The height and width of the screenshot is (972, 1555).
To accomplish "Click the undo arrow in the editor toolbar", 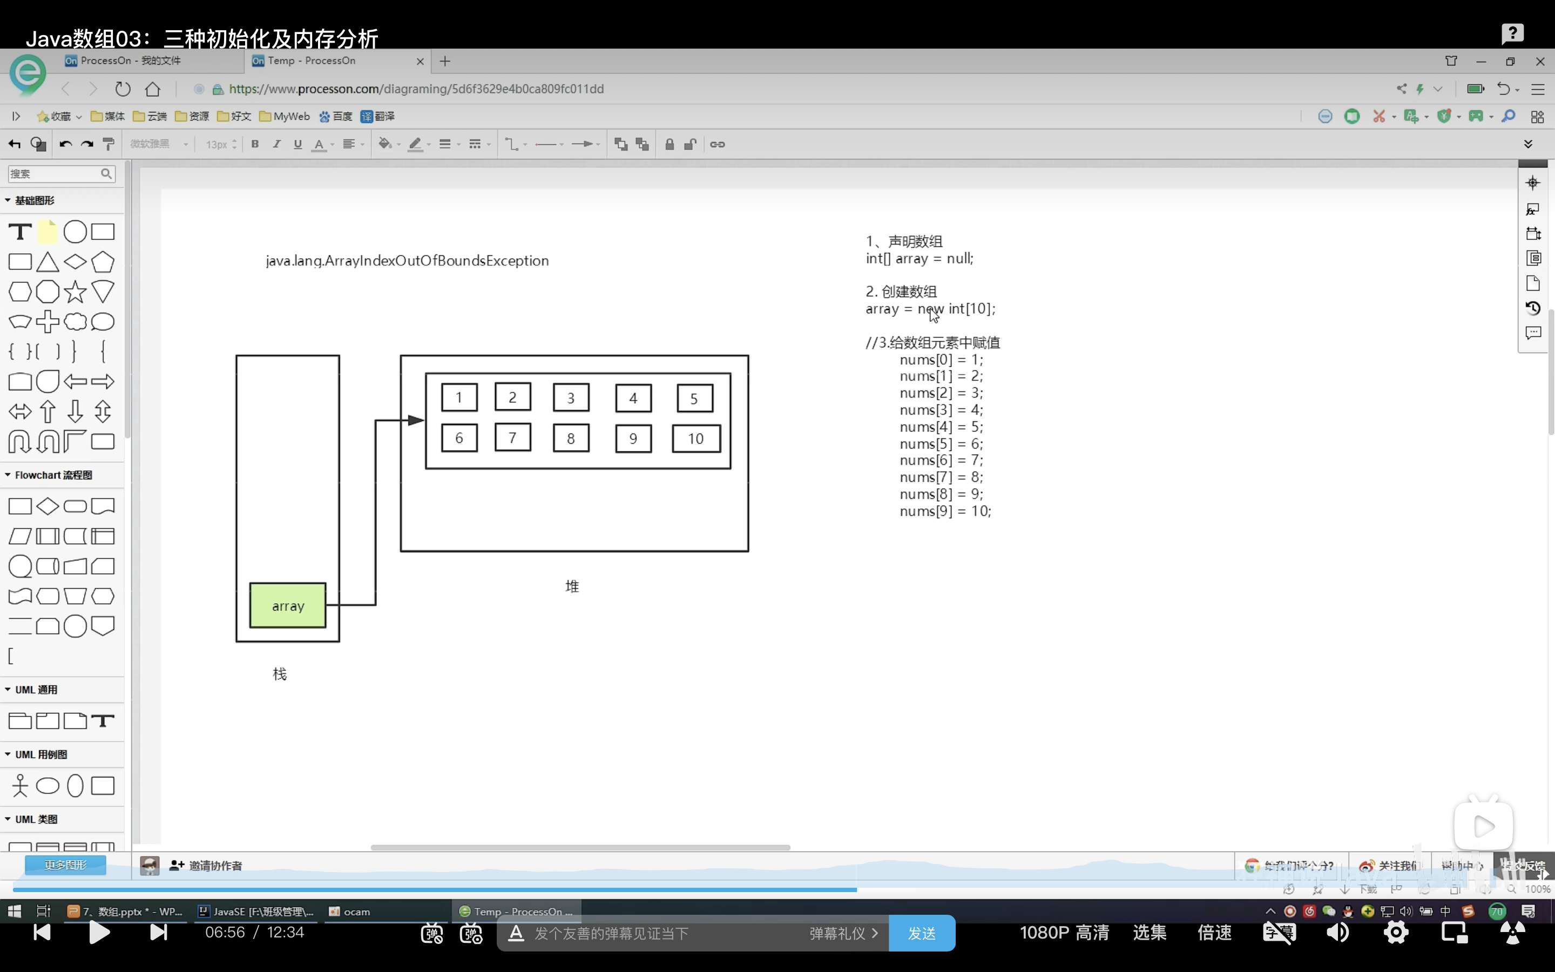I will pos(65,144).
